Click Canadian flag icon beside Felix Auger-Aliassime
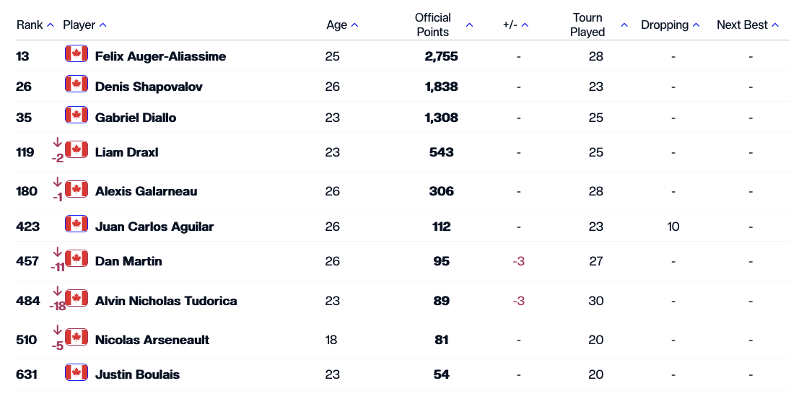This screenshot has width=804, height=404. pos(77,54)
